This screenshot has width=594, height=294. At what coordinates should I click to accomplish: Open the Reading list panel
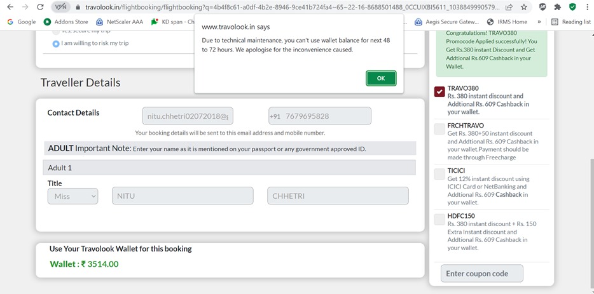[570, 22]
